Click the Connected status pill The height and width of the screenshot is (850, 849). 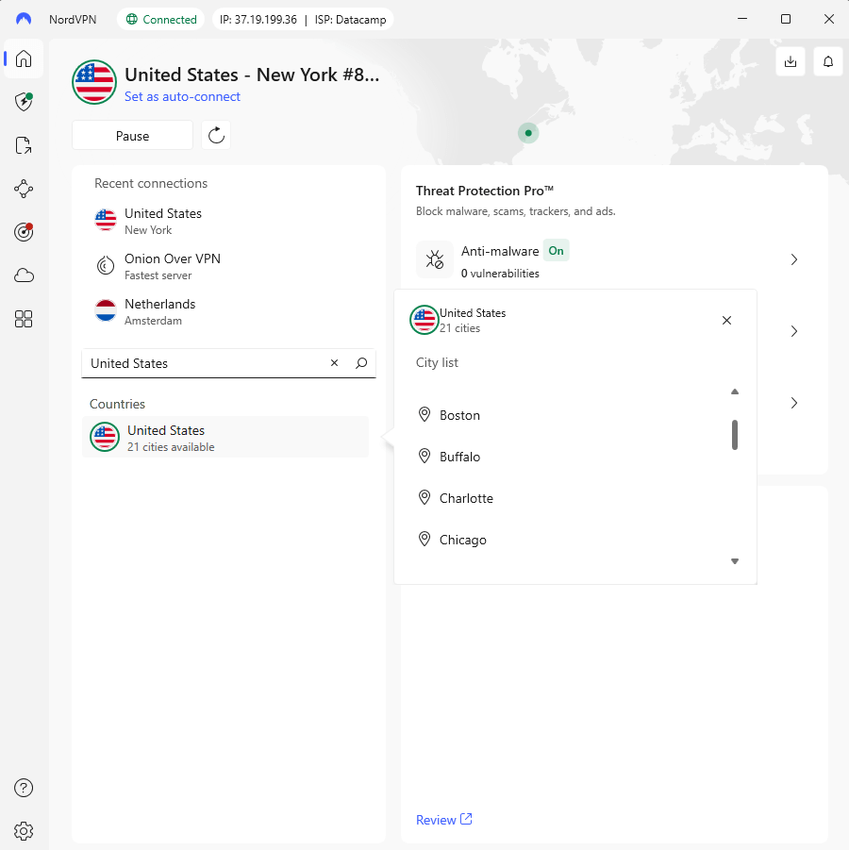[x=160, y=18]
